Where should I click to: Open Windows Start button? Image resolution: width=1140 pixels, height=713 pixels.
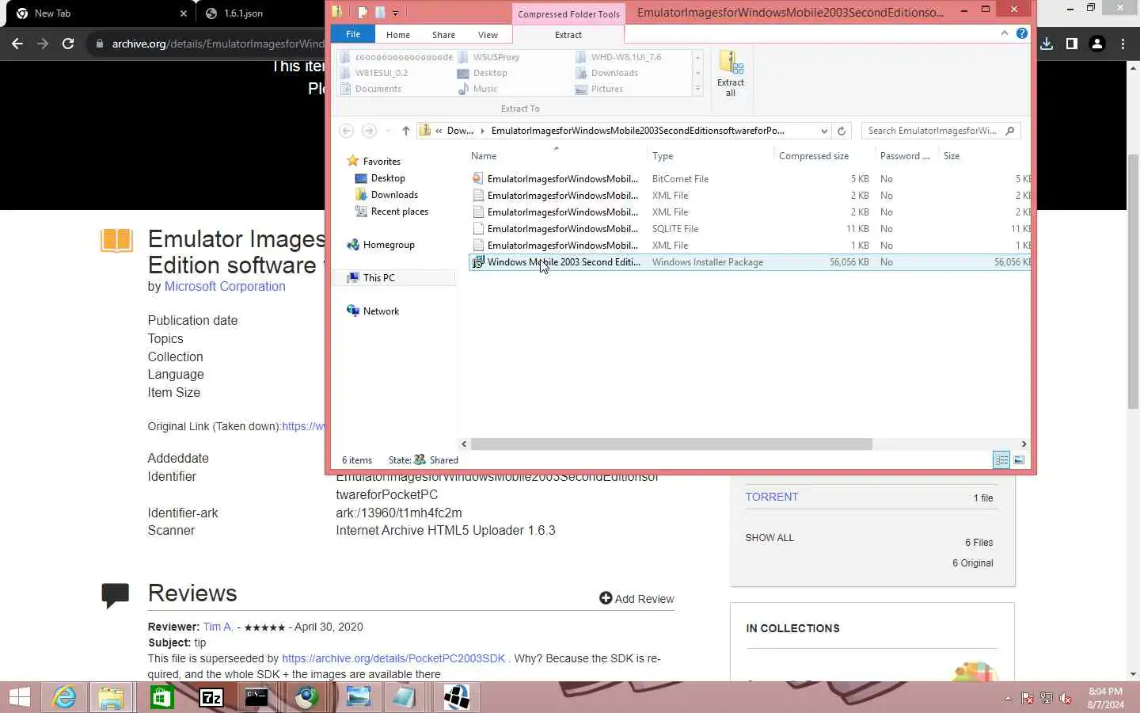click(x=20, y=697)
